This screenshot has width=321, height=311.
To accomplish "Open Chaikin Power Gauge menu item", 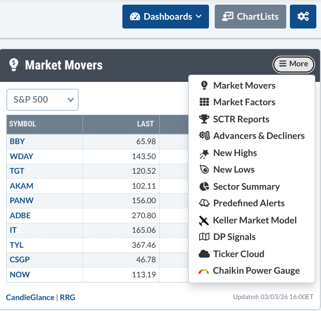I will [252, 271].
